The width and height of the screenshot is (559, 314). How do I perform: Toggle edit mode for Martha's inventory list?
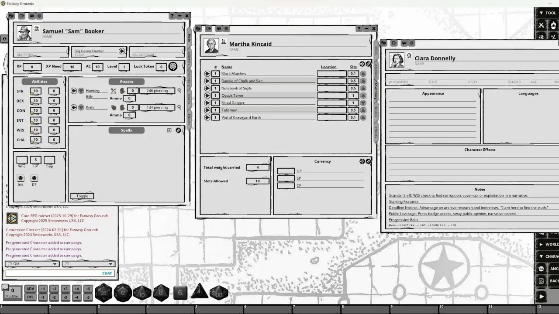[x=368, y=64]
